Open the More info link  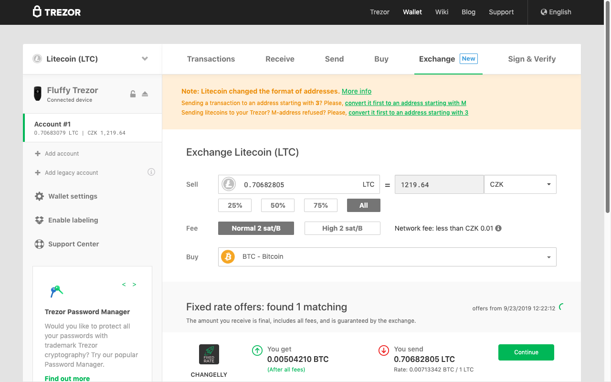[x=357, y=91]
